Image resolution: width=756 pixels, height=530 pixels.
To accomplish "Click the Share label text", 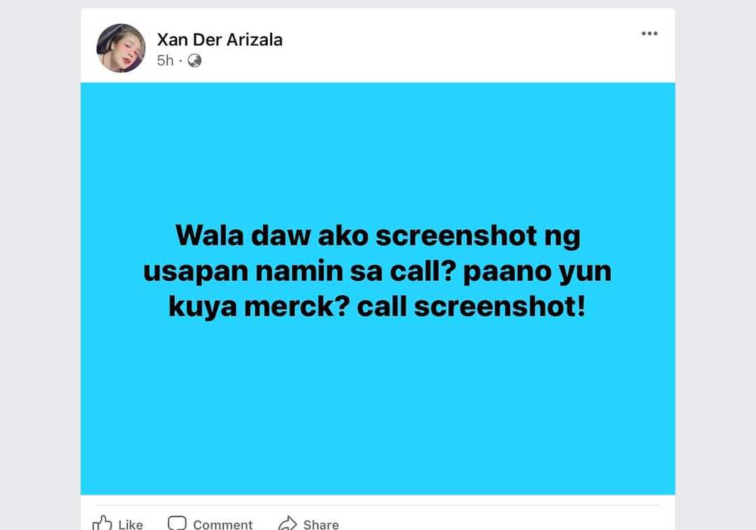I will pyautogui.click(x=321, y=524).
